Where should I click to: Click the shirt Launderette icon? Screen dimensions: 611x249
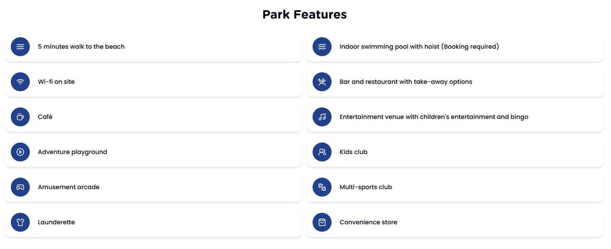(x=20, y=222)
